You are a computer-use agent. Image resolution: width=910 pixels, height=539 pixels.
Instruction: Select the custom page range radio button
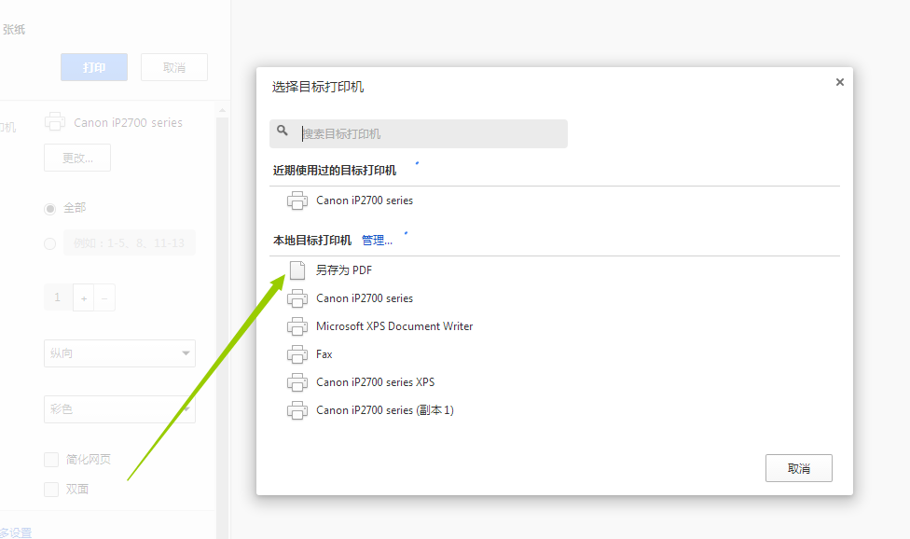pos(50,243)
